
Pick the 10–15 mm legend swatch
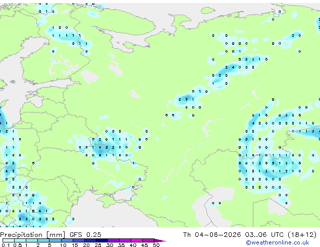[67, 240]
